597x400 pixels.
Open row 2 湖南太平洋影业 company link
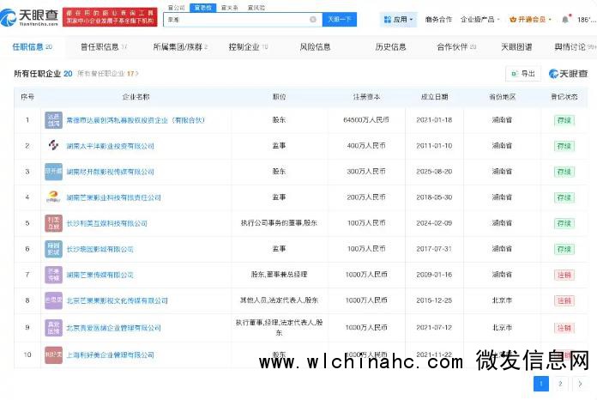110,146
